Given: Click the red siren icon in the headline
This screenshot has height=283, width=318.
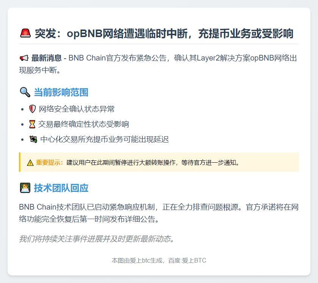Looking at the screenshot, I should point(25,34).
